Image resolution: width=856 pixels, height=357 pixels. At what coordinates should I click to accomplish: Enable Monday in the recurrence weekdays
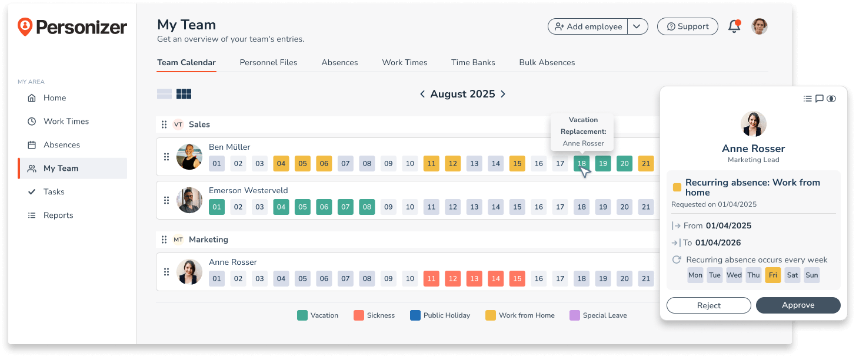click(695, 275)
